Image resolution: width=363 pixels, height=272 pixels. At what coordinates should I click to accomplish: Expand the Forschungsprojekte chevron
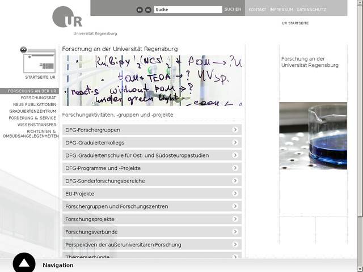click(x=235, y=219)
